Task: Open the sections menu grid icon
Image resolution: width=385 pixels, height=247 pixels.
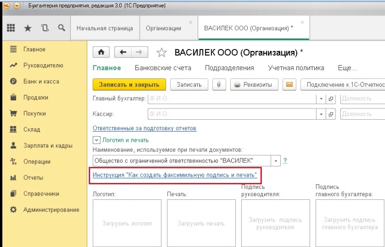Action: pos(11,28)
